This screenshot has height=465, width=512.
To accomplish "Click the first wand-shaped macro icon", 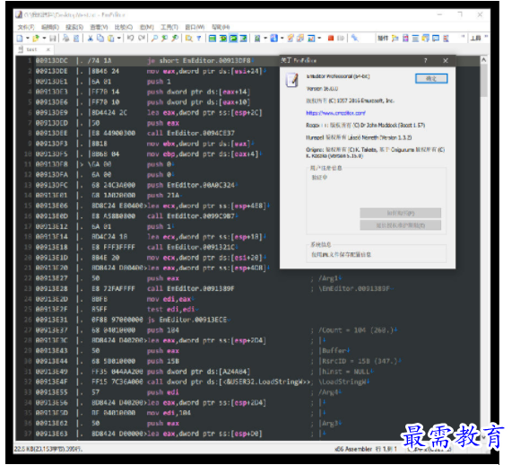I will click(x=291, y=39).
